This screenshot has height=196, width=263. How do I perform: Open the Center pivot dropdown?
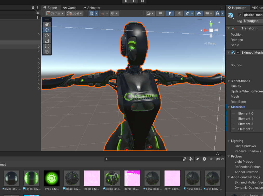click(55, 13)
